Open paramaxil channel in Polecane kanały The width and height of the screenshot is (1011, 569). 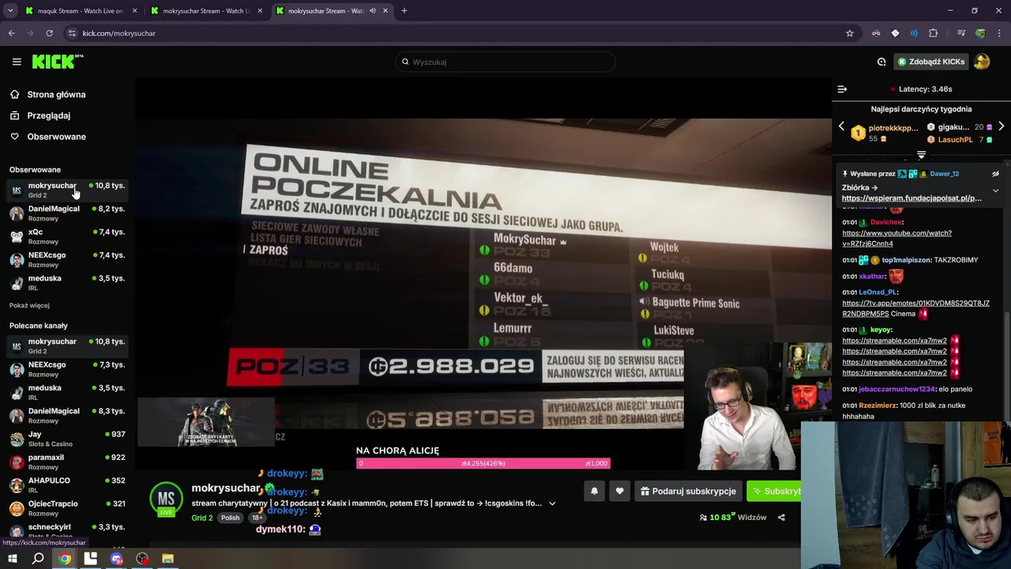click(x=67, y=462)
